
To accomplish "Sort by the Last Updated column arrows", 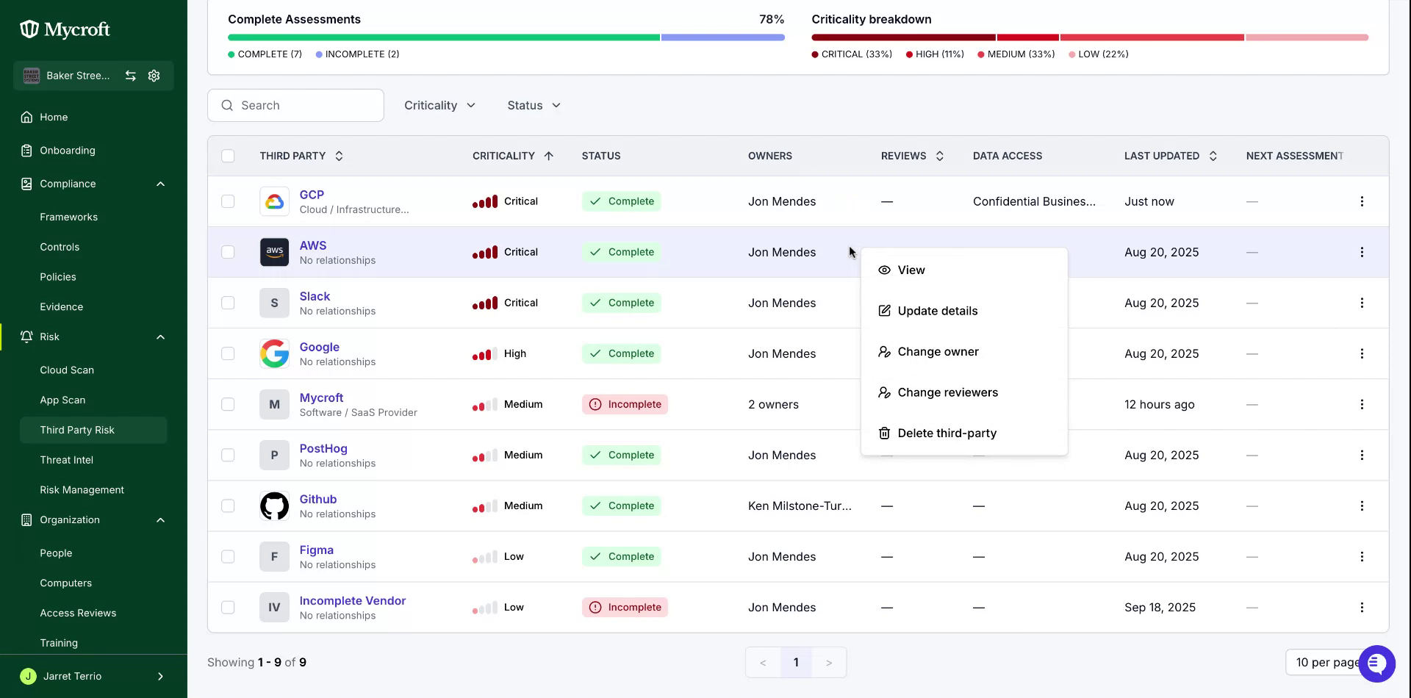I will pyautogui.click(x=1213, y=156).
